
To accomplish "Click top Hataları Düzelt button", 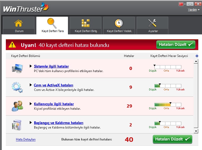I will pyautogui.click(x=176, y=45).
